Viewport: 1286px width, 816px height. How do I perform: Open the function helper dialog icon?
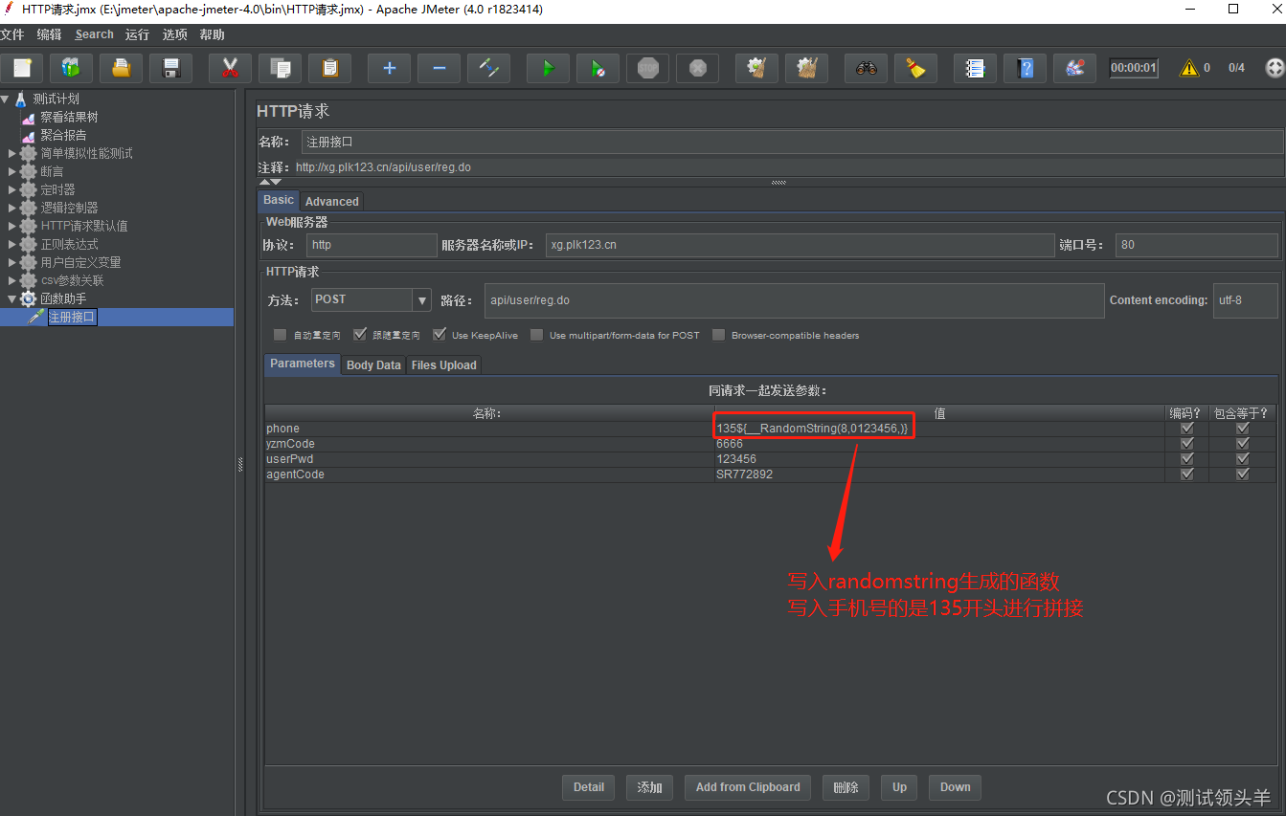(975, 68)
